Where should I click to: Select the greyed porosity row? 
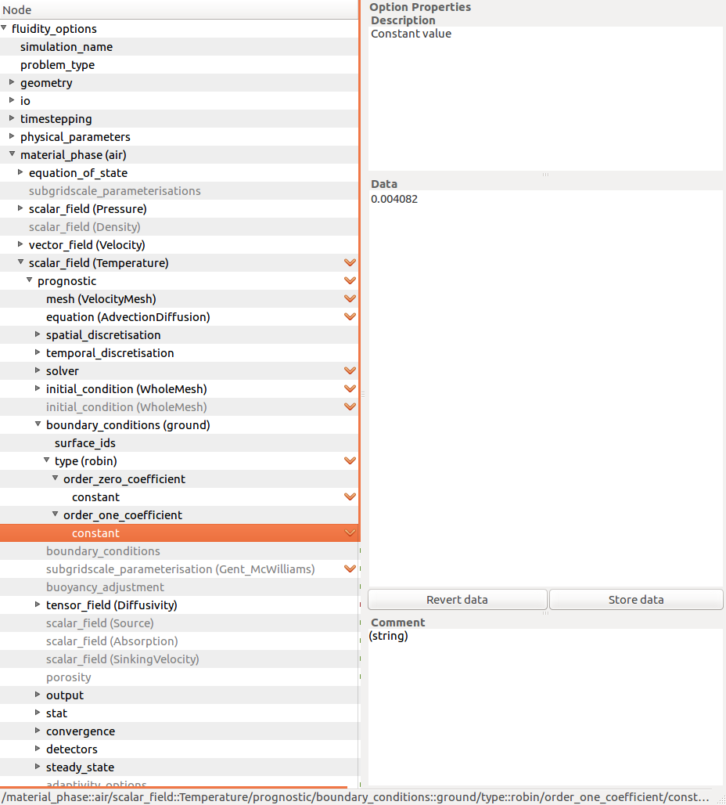click(x=179, y=677)
